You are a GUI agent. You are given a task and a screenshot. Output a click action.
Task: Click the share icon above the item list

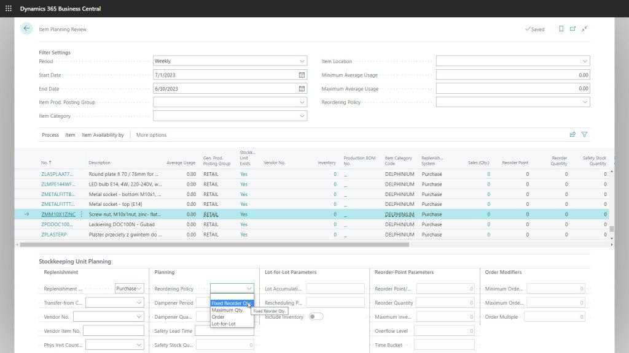(572, 134)
